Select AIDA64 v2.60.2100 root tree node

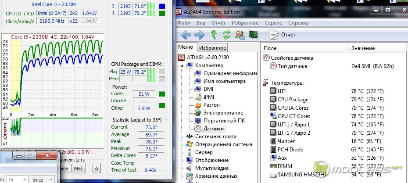(x=204, y=57)
